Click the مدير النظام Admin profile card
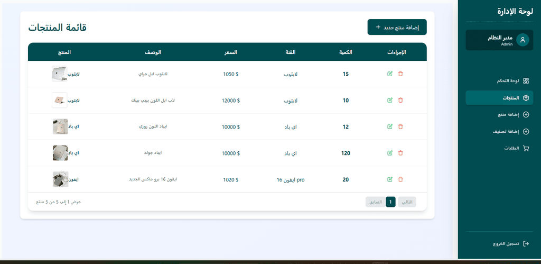Screen dimensions: 541x264 point(499,40)
